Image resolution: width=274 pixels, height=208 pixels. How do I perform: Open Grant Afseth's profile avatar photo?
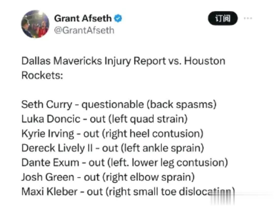click(x=35, y=24)
